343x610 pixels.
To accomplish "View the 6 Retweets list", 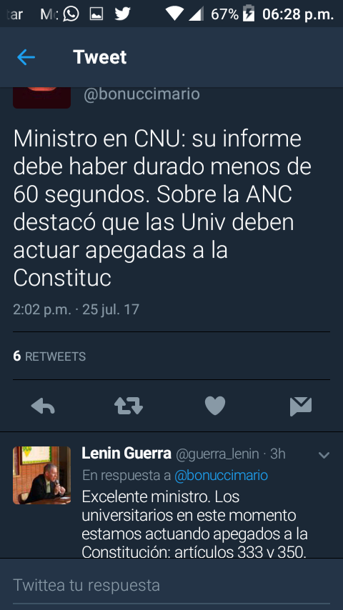I will pyautogui.click(x=49, y=356).
